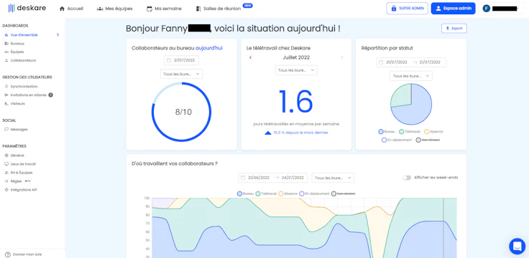The image size is (529, 258).
Task: Open the chat support widget
Action: (517, 247)
